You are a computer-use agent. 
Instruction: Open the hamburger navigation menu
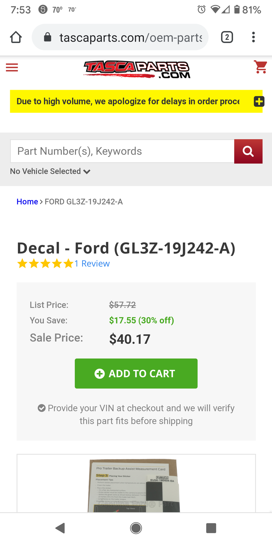pos(12,67)
